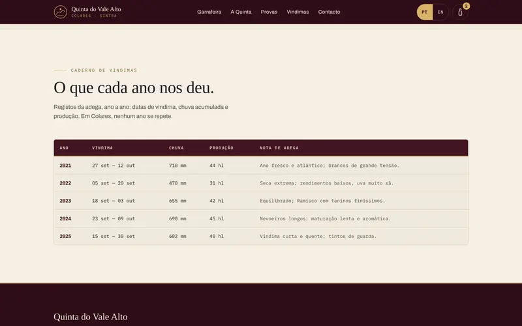Viewport: 522px width, 326px height.
Task: Select the 2022 year cell
Action: [x=65, y=183]
